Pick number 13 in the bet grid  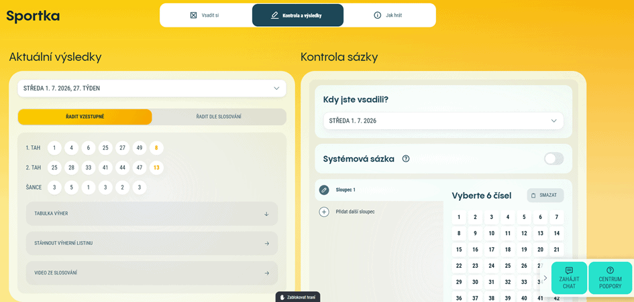tap(540, 233)
